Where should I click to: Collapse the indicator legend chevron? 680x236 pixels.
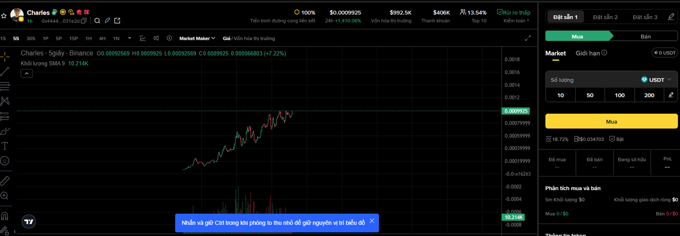[26, 73]
